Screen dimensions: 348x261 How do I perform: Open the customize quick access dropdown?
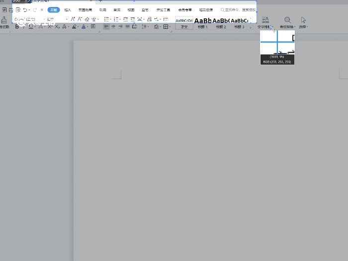click(42, 10)
